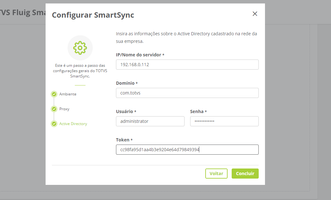Click the 'Token' field label
This screenshot has width=331, height=200.
(124, 140)
